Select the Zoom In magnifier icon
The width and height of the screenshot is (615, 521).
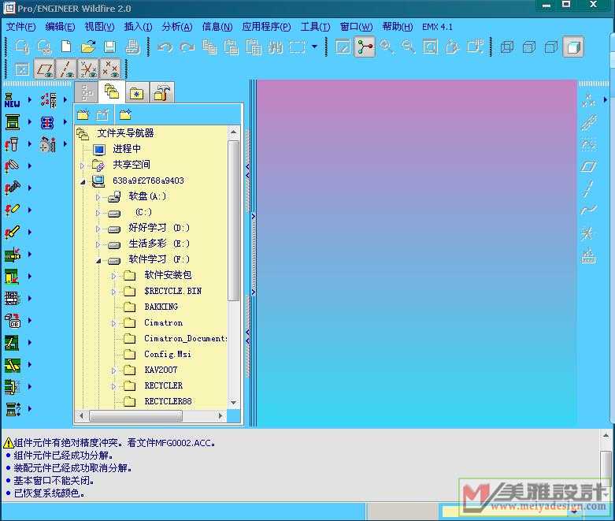point(387,47)
